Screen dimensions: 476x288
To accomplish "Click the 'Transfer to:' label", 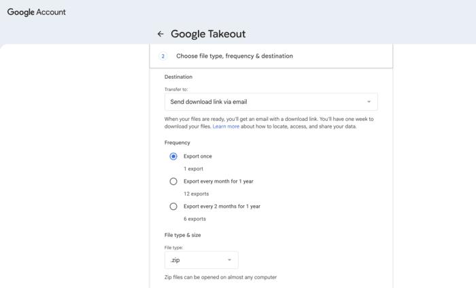I will coord(176,90).
